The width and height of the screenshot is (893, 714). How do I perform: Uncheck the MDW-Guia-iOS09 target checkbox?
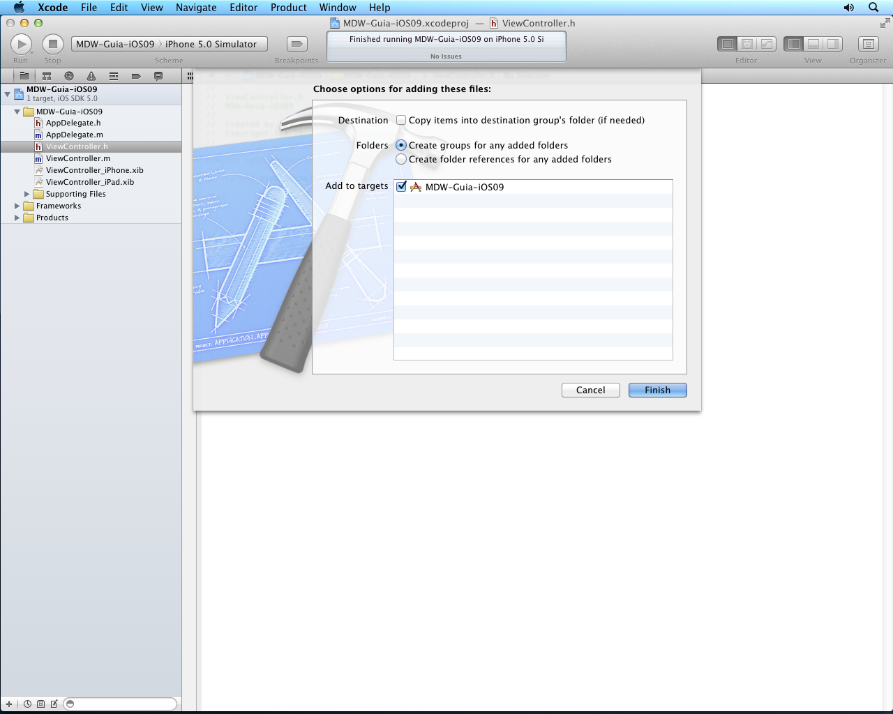401,186
